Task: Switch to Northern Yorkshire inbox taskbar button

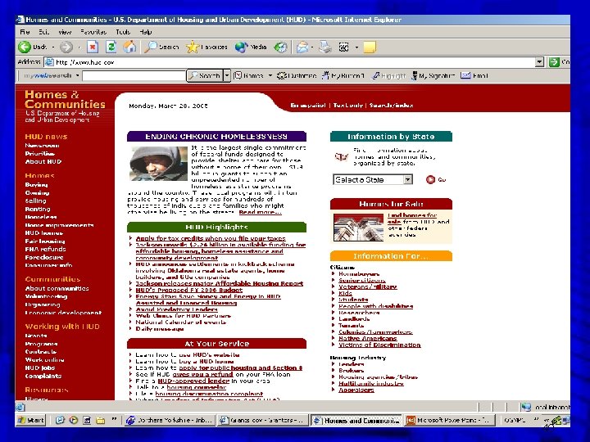Action: (x=170, y=420)
